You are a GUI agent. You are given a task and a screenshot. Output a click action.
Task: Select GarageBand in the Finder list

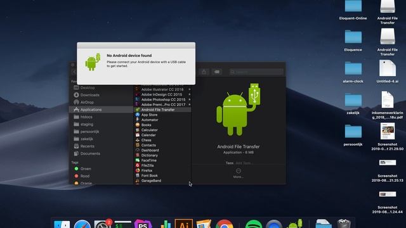tap(162, 180)
